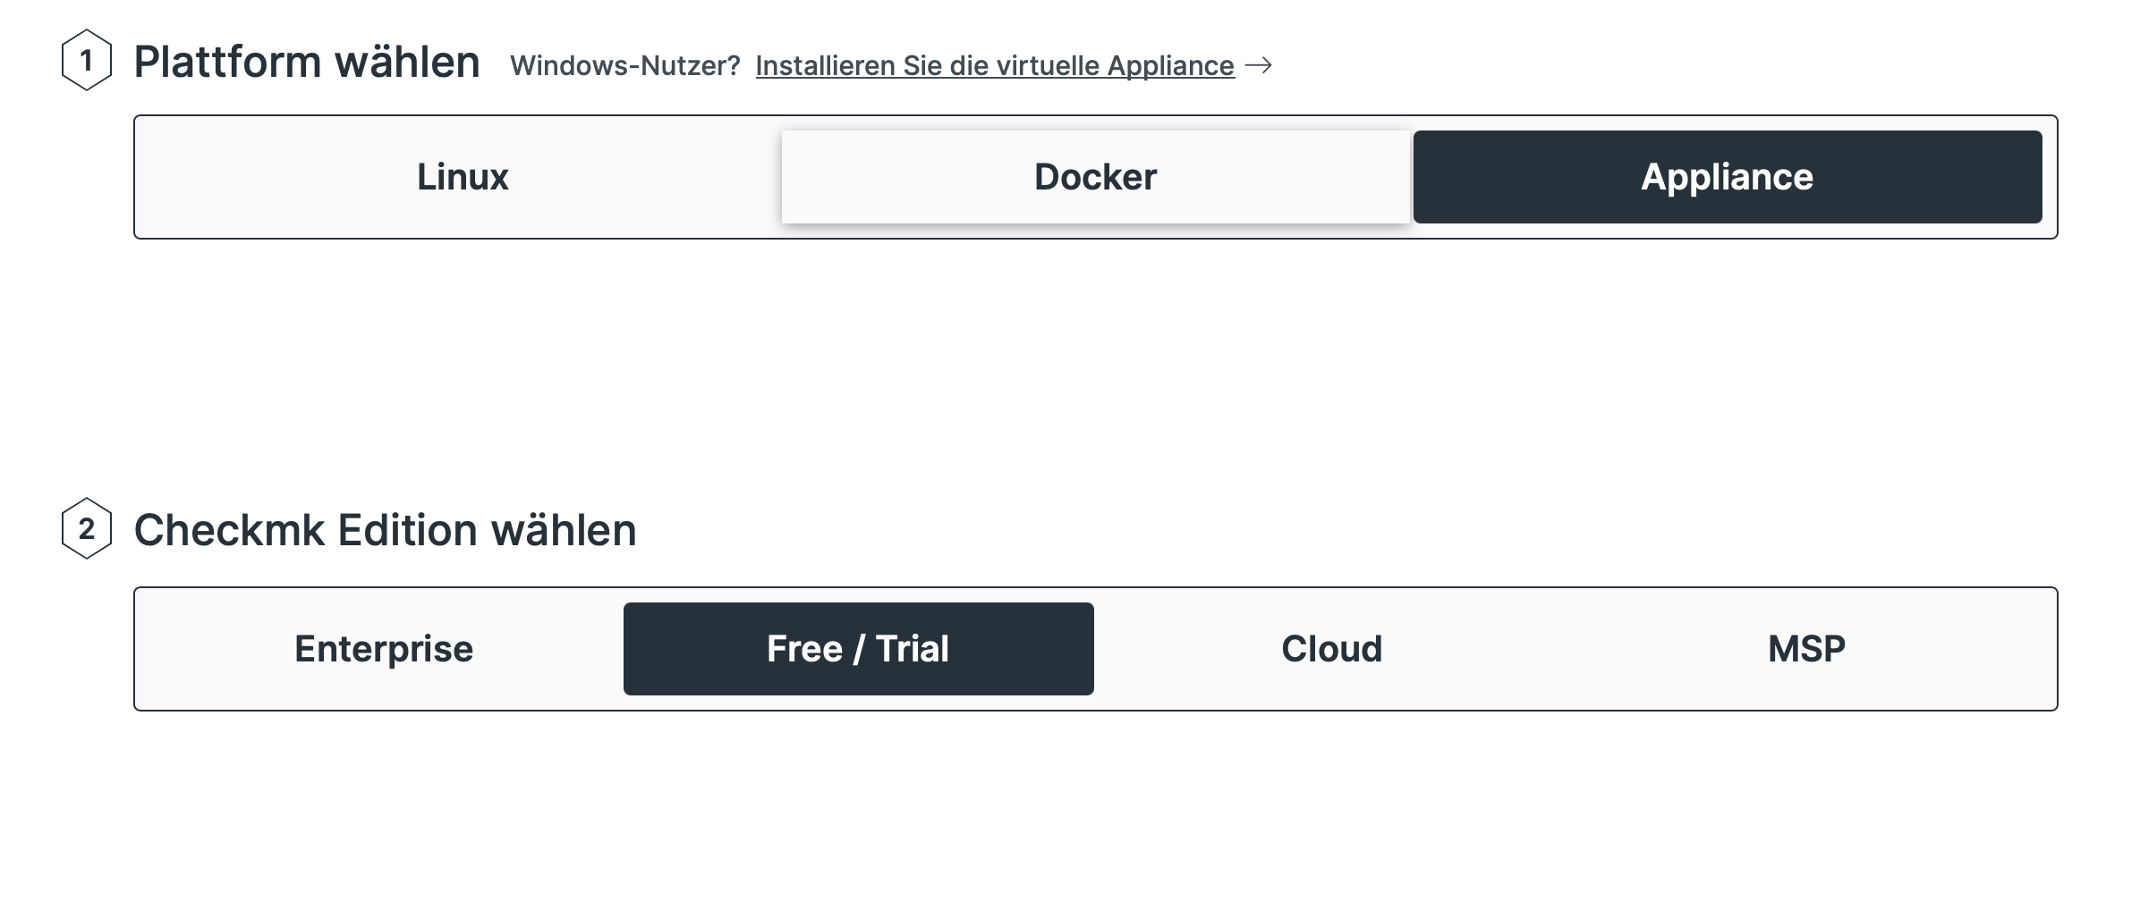The height and width of the screenshot is (901, 2140).
Task: Click the word 'Checkmk' in the second heading
Action: (x=229, y=530)
